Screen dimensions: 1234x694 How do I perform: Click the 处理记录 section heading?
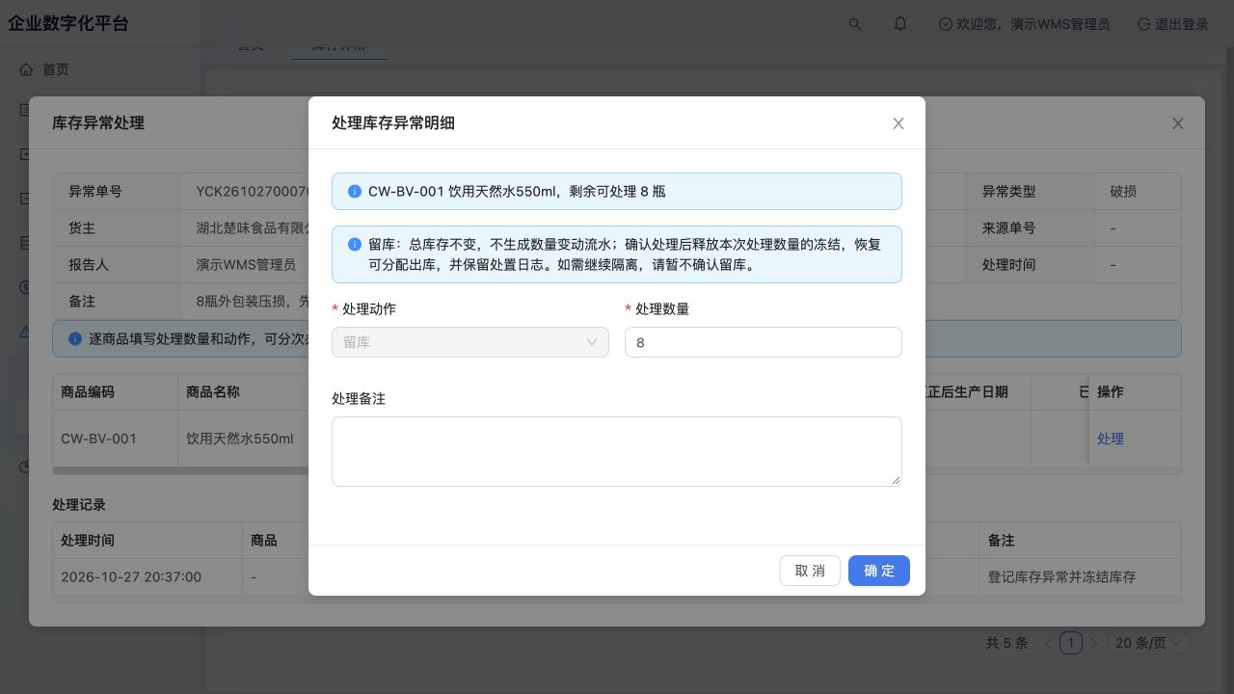pyautogui.click(x=79, y=505)
